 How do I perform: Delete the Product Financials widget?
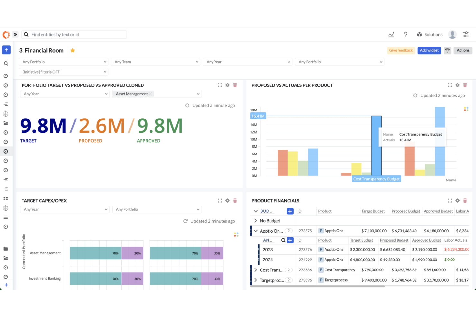point(465,201)
